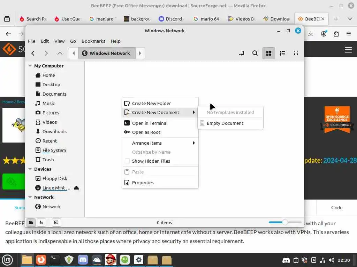
Task: Open the Help menu
Action: click(116, 41)
